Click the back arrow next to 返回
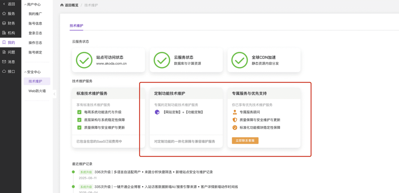Image resolution: width=399 pixels, height=193 pixels. tap(4, 4)
